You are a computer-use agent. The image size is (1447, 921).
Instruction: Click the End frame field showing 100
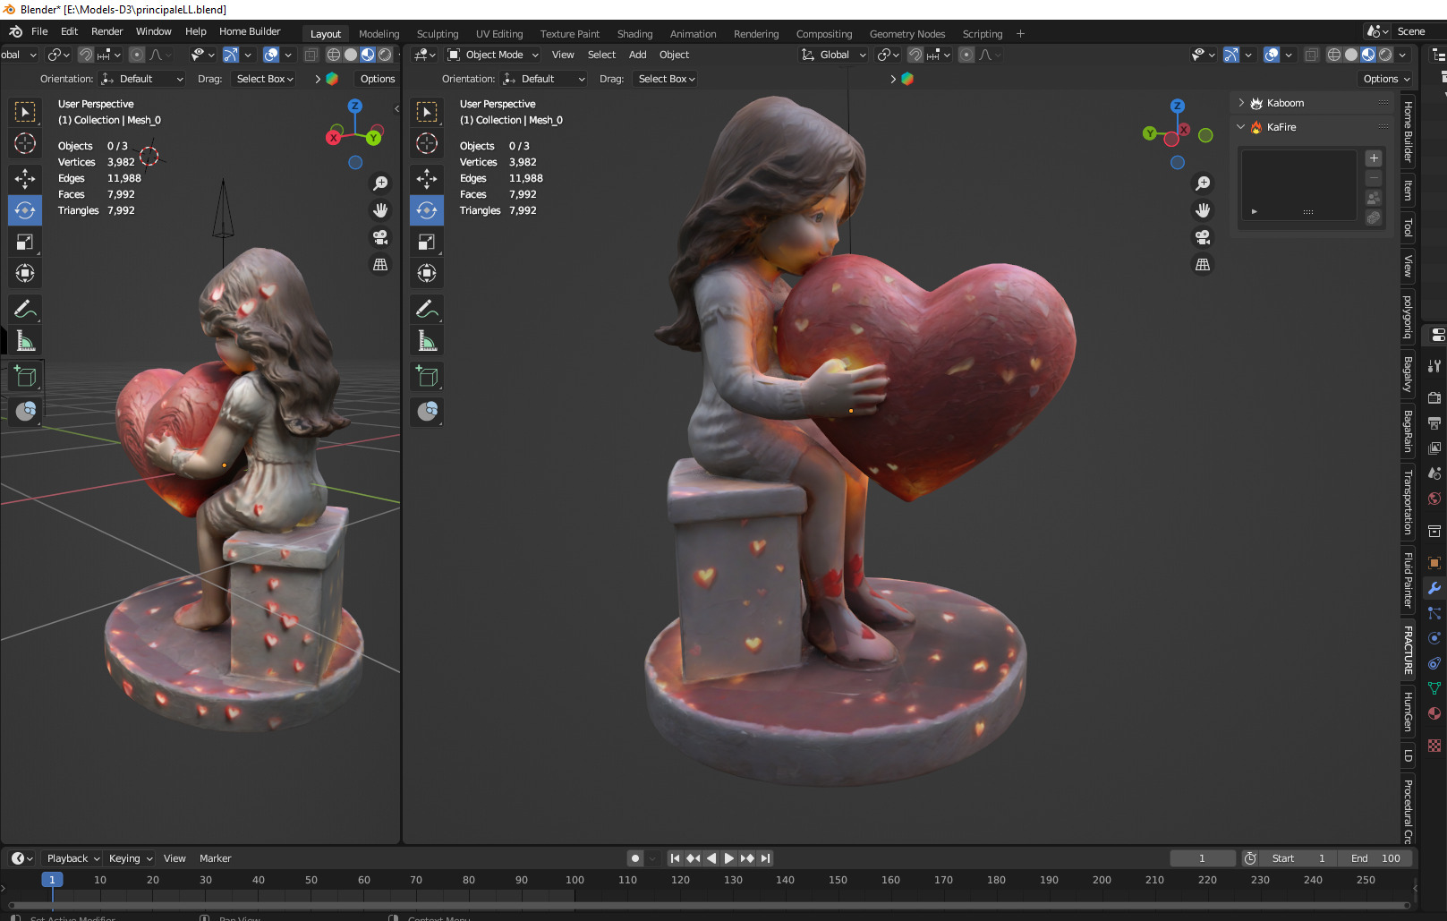[1376, 858]
